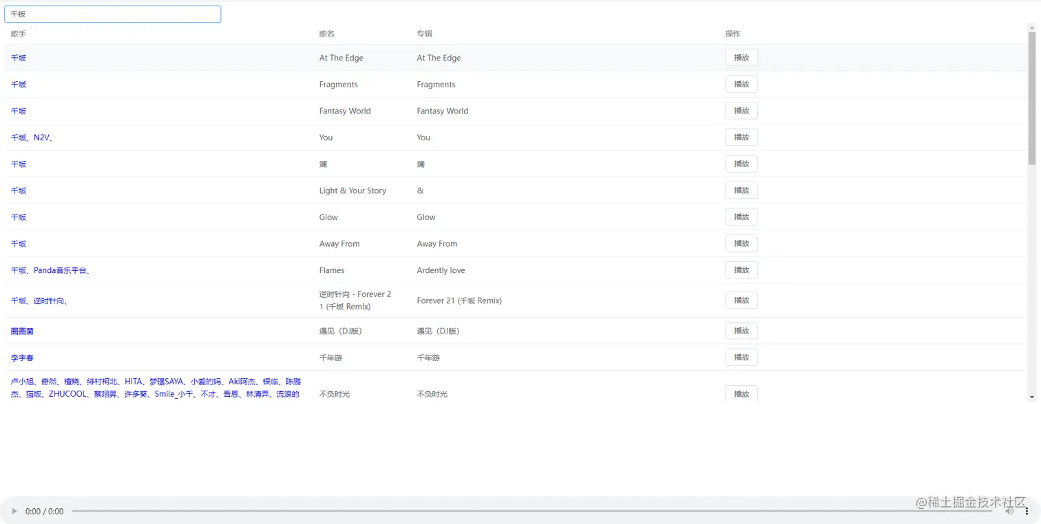Image resolution: width=1041 pixels, height=524 pixels.
Task: Open artist 千坂 in the Fragments row
Action: click(x=19, y=85)
